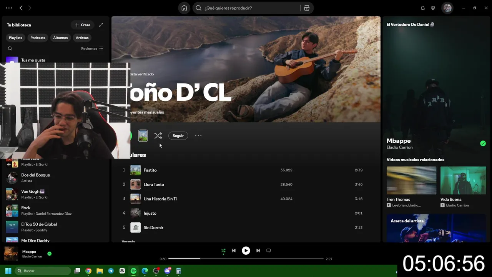492x277 pixels.
Task: Open the notifications bell
Action: 423,8
